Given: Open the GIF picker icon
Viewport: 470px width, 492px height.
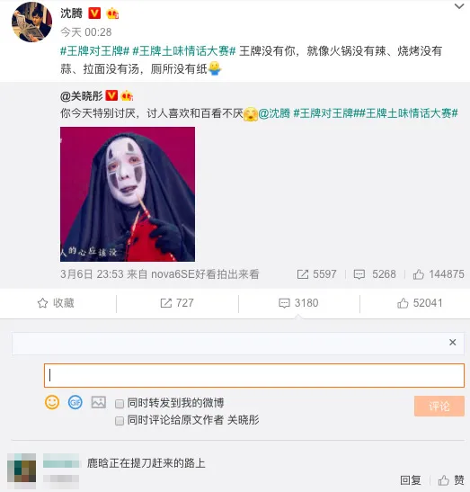Looking at the screenshot, I should [x=75, y=402].
